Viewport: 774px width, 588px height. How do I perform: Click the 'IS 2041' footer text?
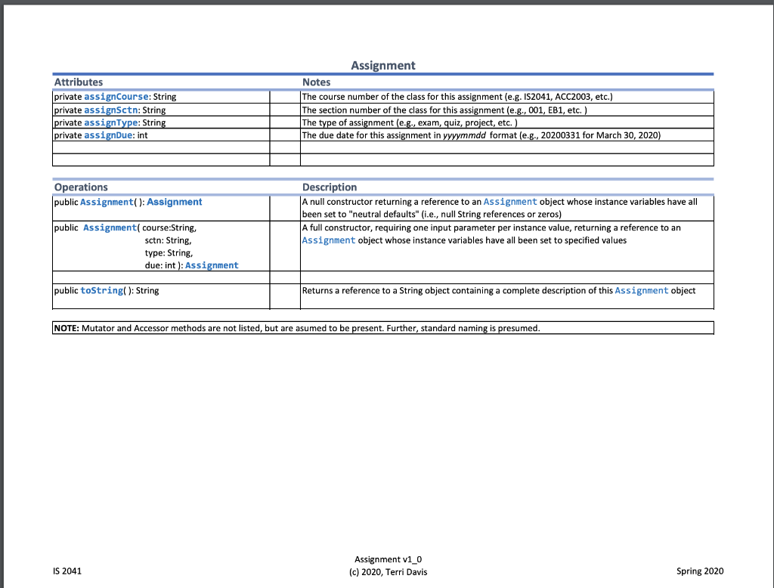[67, 571]
